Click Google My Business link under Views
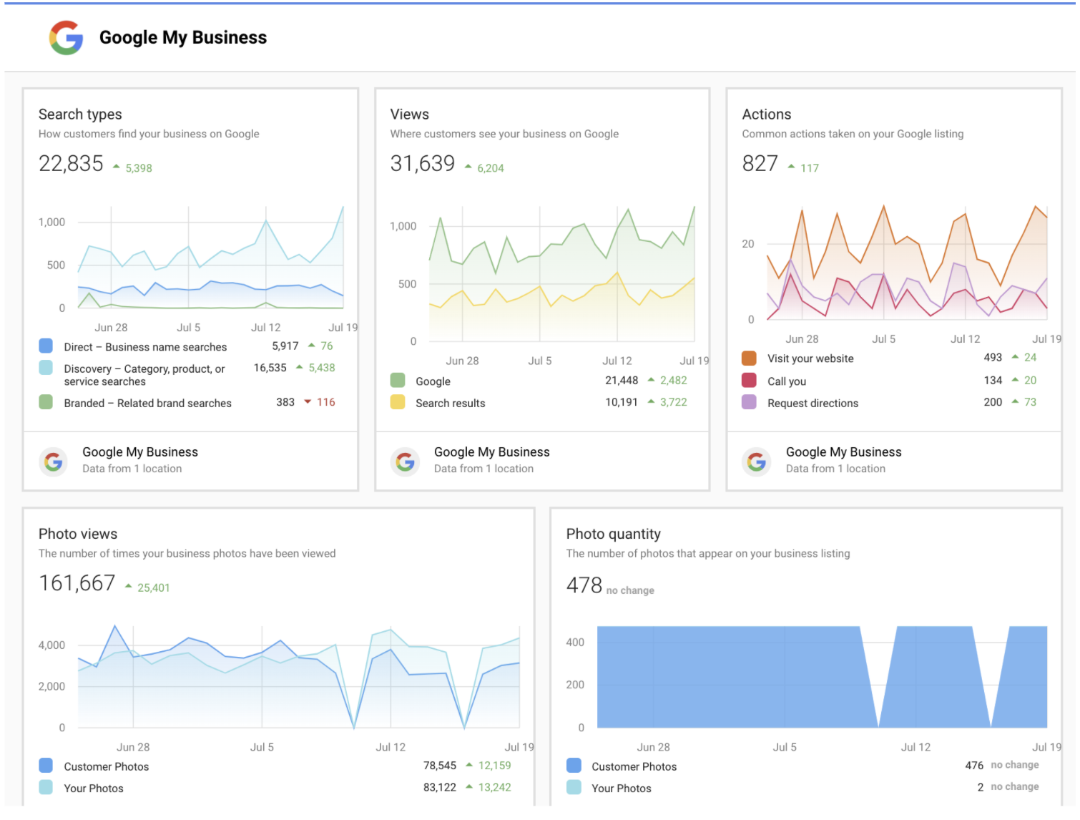This screenshot has width=1080, height=820. point(492,452)
